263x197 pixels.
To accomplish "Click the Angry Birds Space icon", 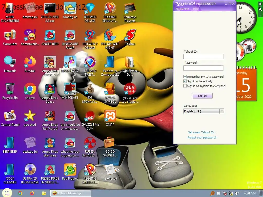I will (50, 93).
